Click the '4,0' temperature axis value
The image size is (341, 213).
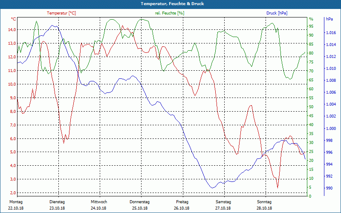coord(13,166)
